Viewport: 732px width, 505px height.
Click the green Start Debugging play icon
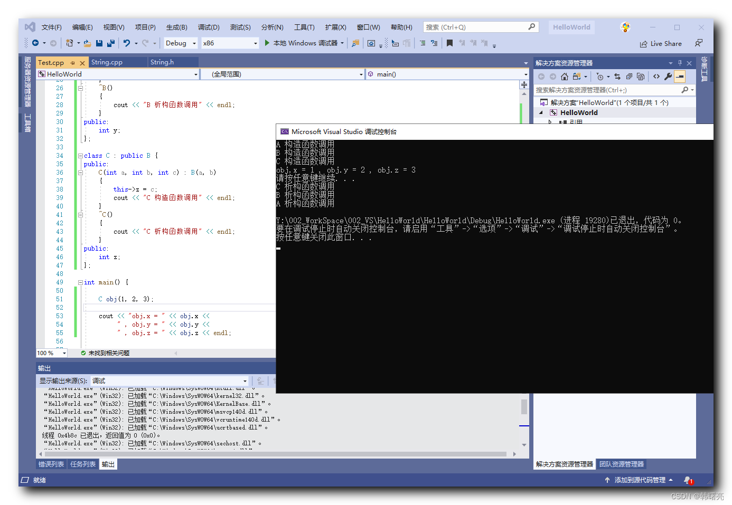tap(267, 43)
